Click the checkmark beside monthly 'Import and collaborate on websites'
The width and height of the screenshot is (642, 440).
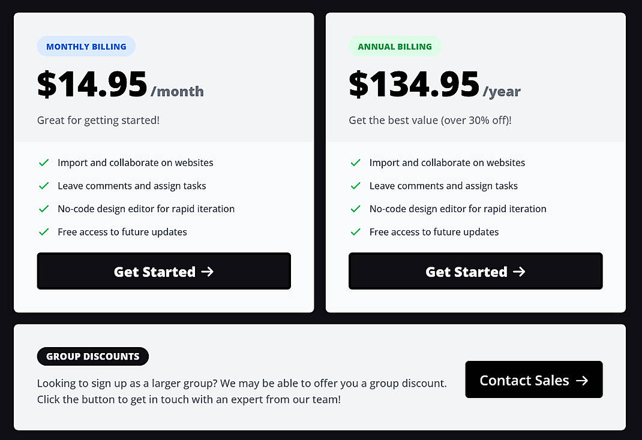44,162
